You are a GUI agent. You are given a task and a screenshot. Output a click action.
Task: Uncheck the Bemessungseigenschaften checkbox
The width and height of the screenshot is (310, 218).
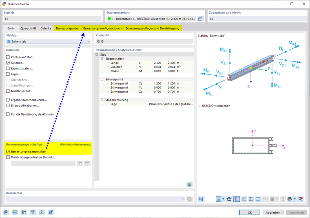click(8, 152)
